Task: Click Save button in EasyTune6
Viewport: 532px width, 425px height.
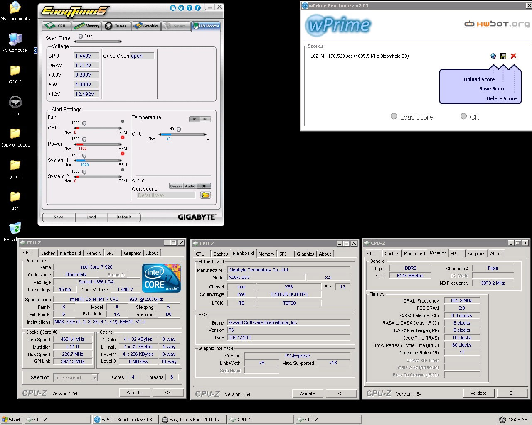Action: [59, 217]
